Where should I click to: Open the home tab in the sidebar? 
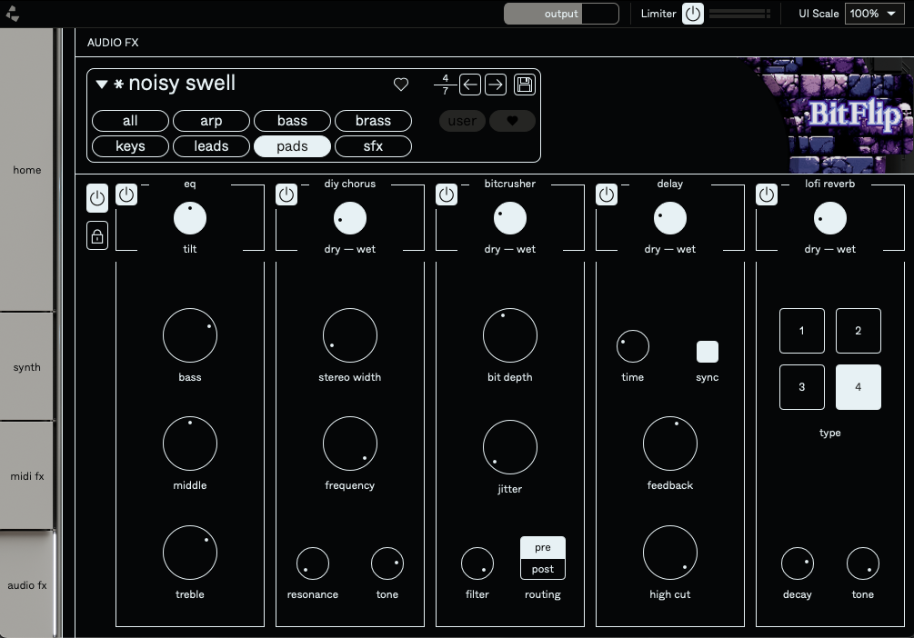pos(26,170)
